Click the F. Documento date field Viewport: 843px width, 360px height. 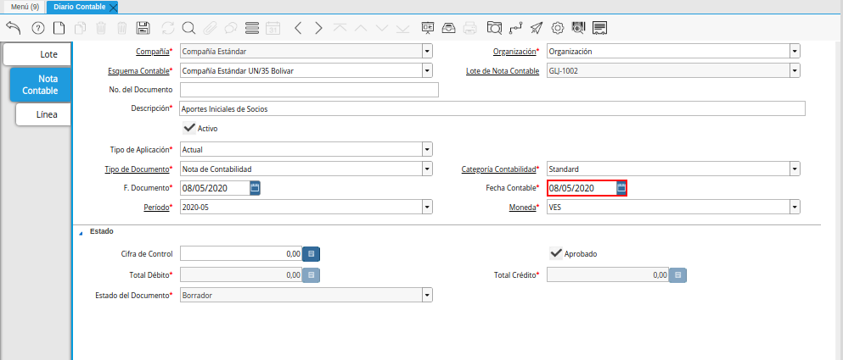tap(215, 188)
